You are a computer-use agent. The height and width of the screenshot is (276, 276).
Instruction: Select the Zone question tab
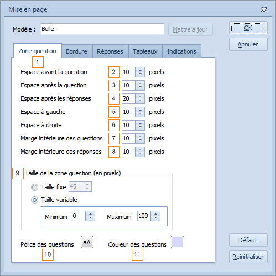(x=38, y=51)
